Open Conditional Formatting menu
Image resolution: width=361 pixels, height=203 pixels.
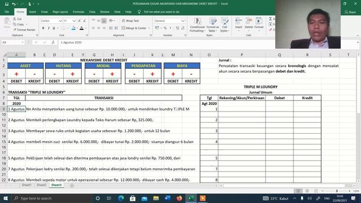[x=197, y=25]
